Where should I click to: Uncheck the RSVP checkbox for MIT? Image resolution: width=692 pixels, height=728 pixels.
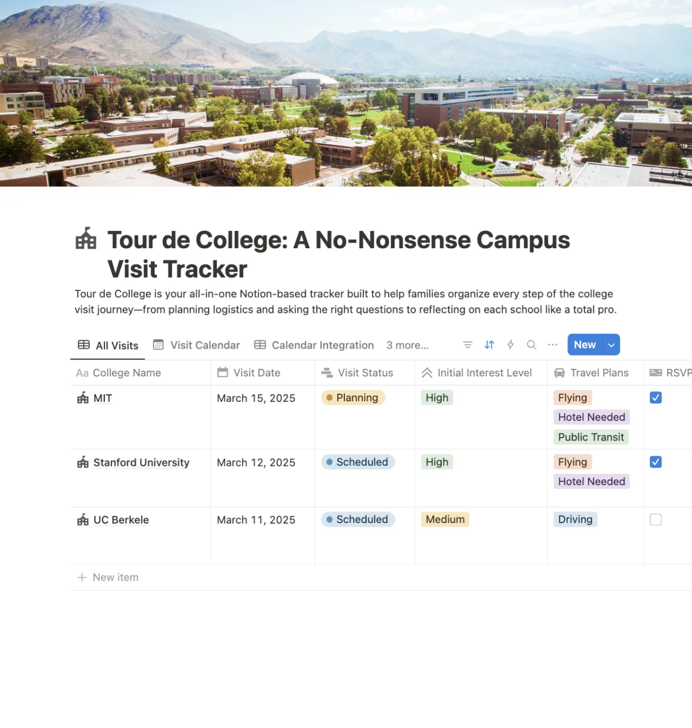click(x=656, y=398)
